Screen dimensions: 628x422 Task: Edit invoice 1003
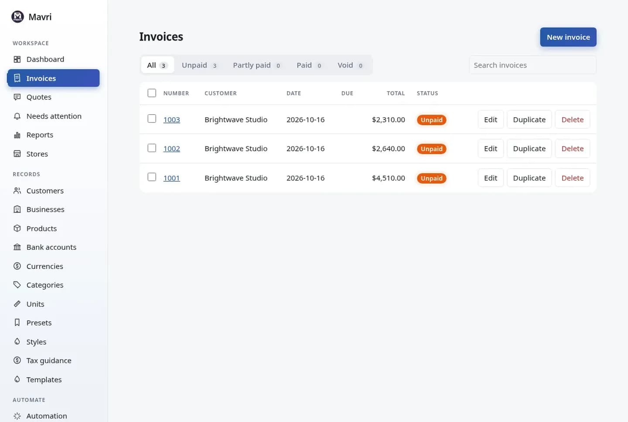pyautogui.click(x=491, y=119)
